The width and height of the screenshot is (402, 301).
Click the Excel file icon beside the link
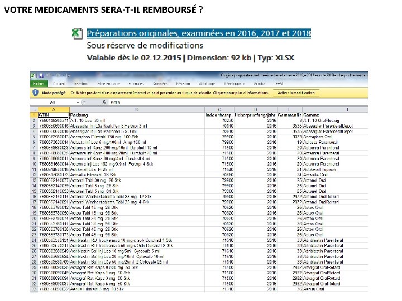[77, 33]
